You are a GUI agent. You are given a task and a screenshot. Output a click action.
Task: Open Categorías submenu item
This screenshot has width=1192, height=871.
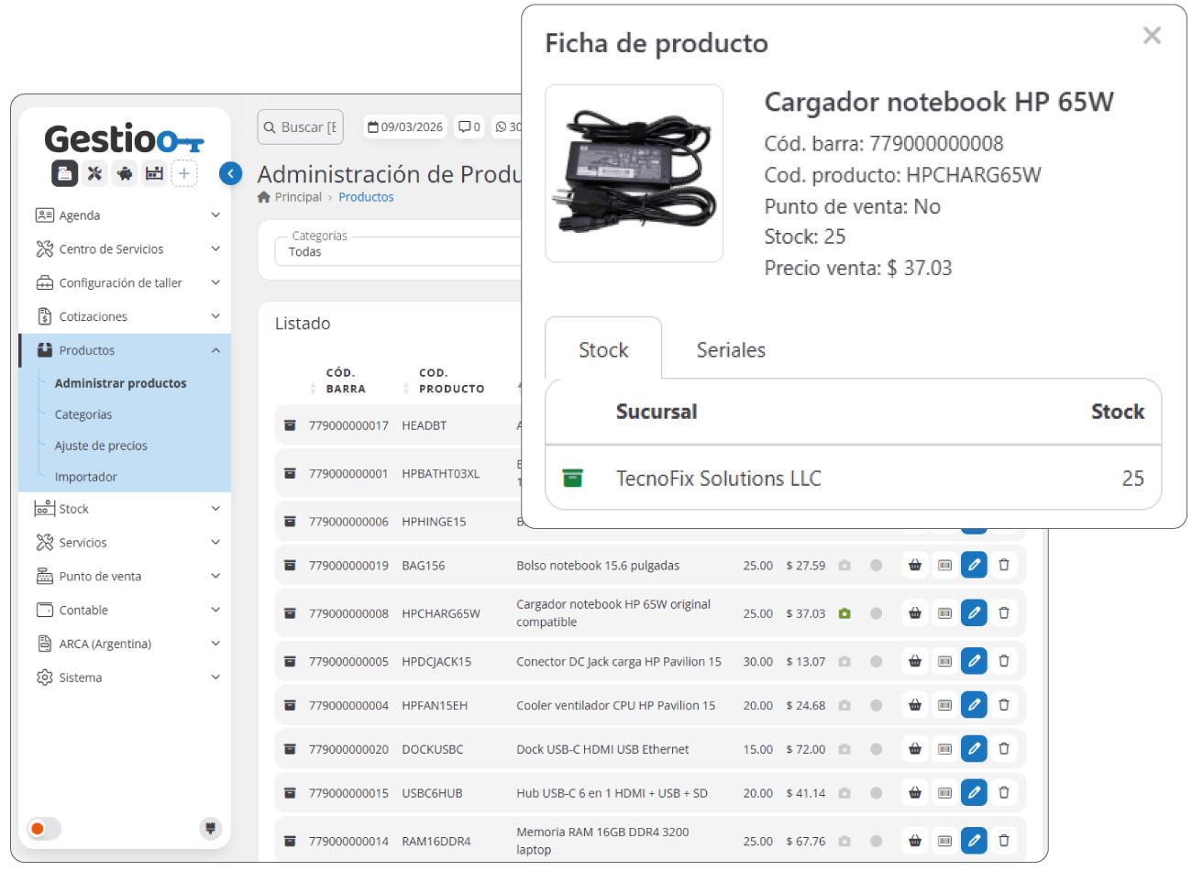(83, 414)
